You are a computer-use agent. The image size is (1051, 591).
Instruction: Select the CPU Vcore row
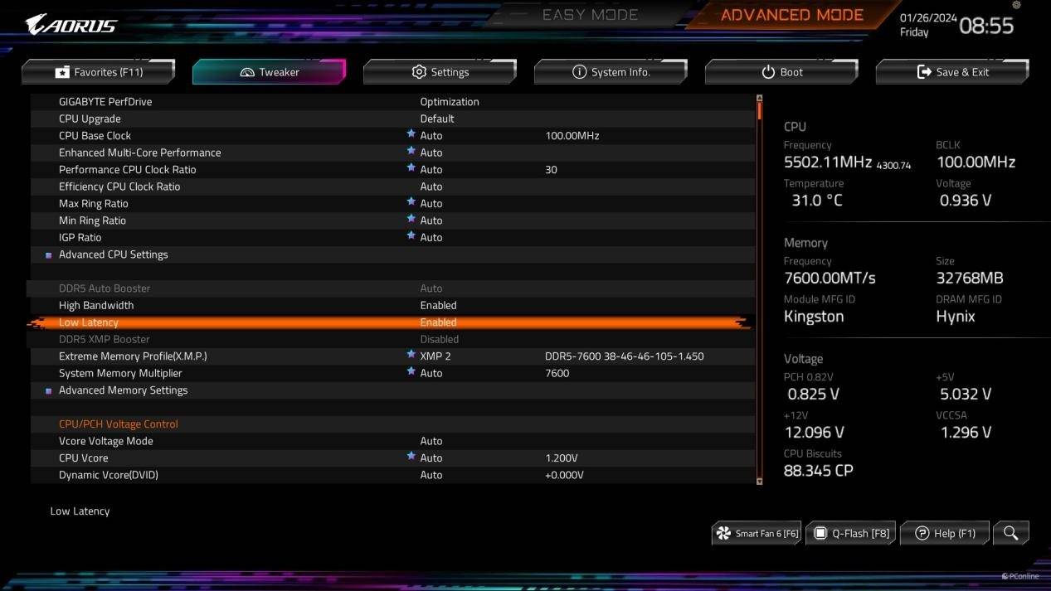(x=392, y=458)
